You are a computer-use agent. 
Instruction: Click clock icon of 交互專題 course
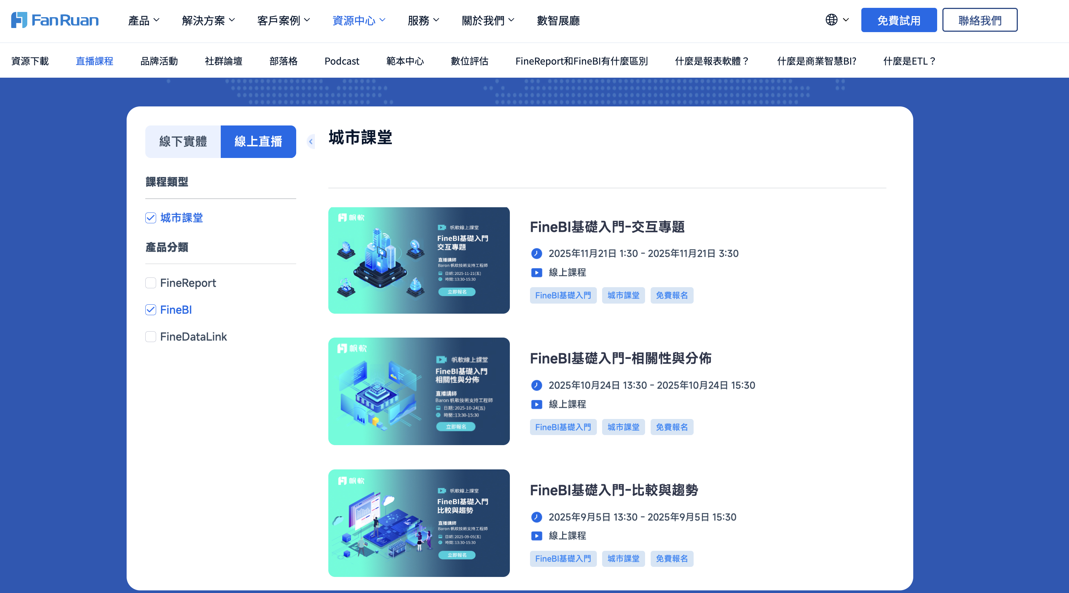(537, 253)
